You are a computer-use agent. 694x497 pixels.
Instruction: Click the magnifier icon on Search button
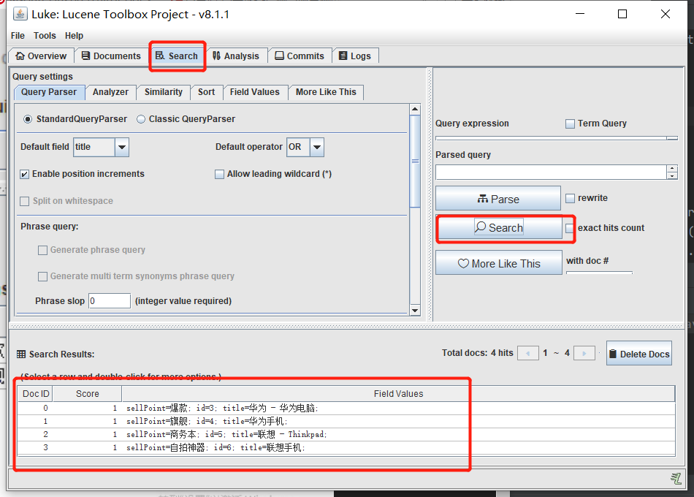[480, 227]
